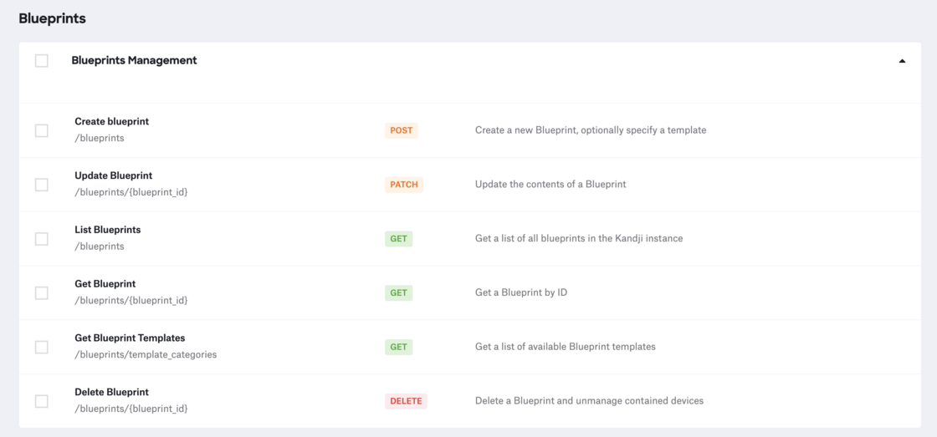Click the red DELETE method badge
937x437 pixels.
tap(406, 401)
